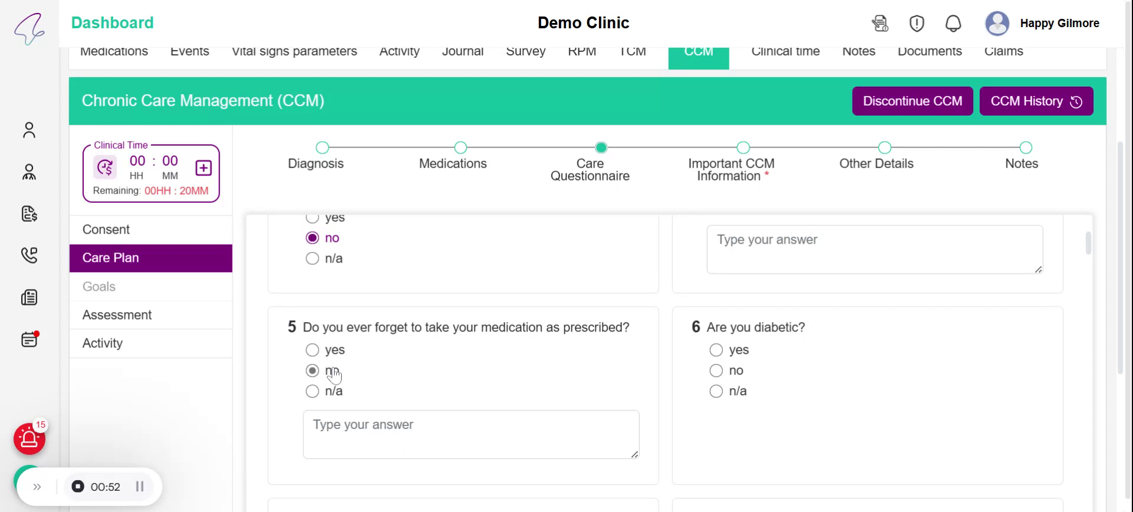The width and height of the screenshot is (1133, 512).
Task: Switch to the Clinical time tab
Action: click(x=785, y=52)
